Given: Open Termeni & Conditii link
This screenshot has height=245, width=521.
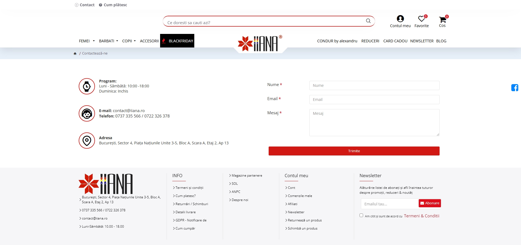Looking at the screenshot, I should (421, 216).
